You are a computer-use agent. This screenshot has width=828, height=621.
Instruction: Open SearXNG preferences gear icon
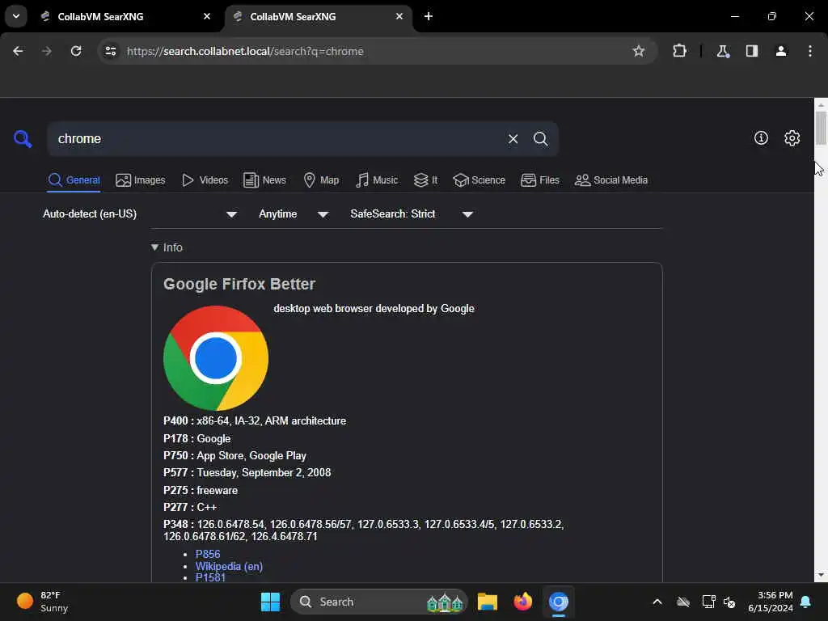pos(792,137)
